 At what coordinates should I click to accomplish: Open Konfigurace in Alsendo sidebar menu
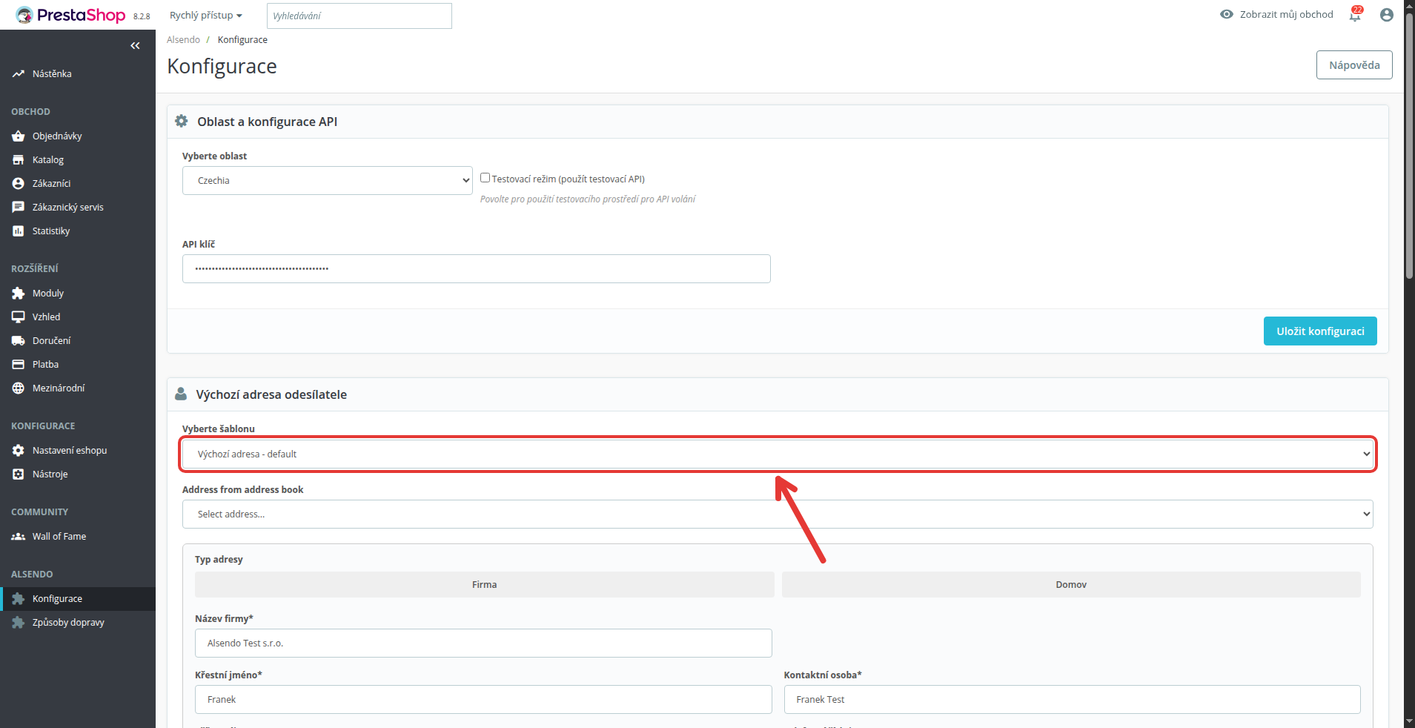pos(78,599)
